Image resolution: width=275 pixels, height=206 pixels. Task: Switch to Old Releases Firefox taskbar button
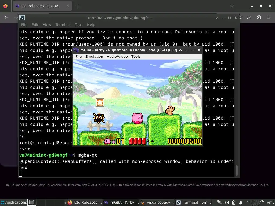click(85, 202)
